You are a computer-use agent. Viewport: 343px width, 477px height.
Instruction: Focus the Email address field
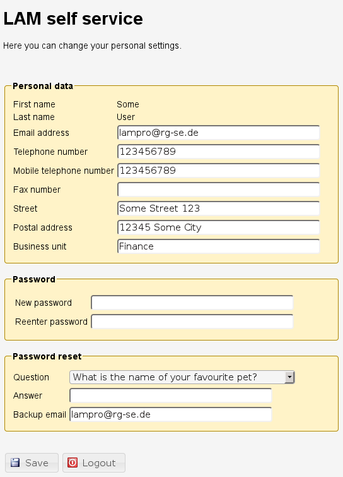(x=218, y=133)
